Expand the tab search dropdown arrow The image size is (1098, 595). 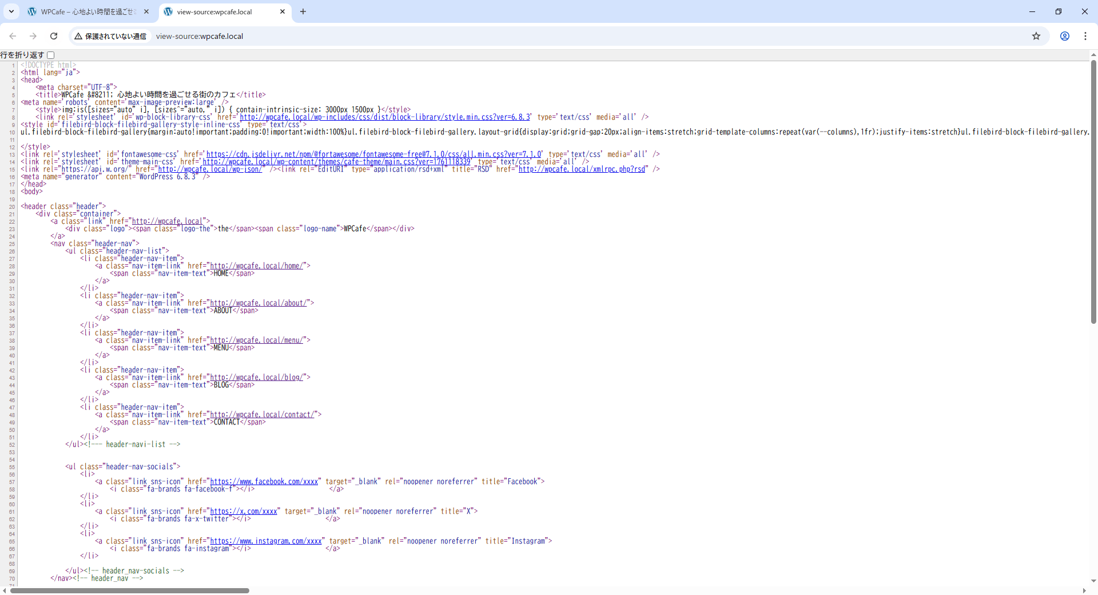11,11
